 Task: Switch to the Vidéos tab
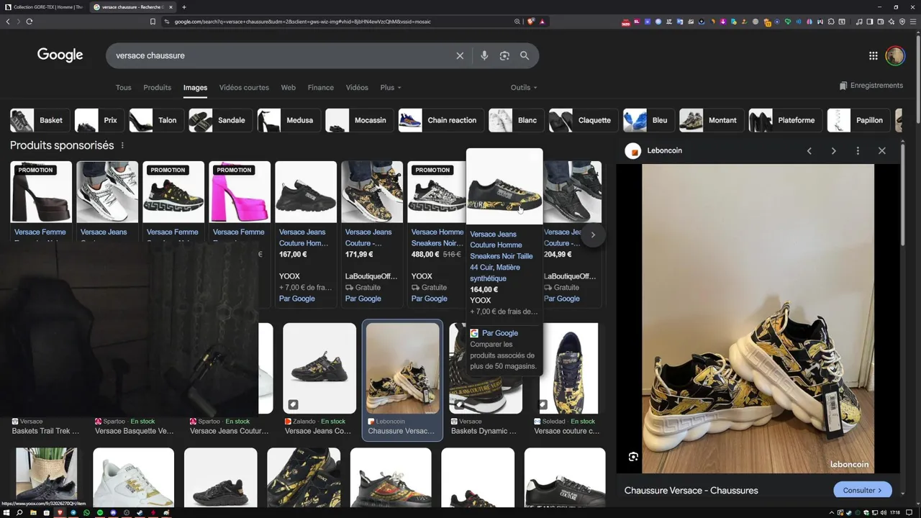[357, 88]
